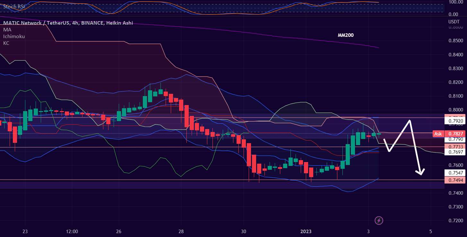Click the 100.00 Stoch RSI scale value
Image resolution: width=467 pixels, height=237 pixels.
click(x=455, y=2)
